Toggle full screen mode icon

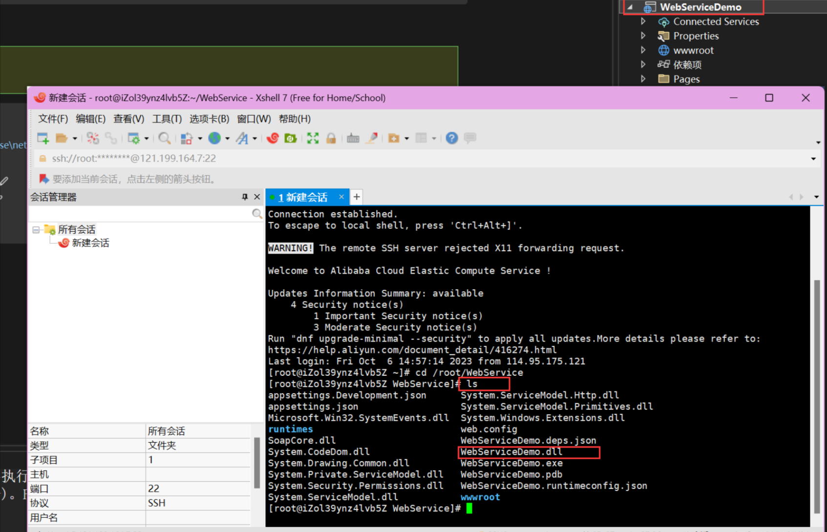pos(313,138)
